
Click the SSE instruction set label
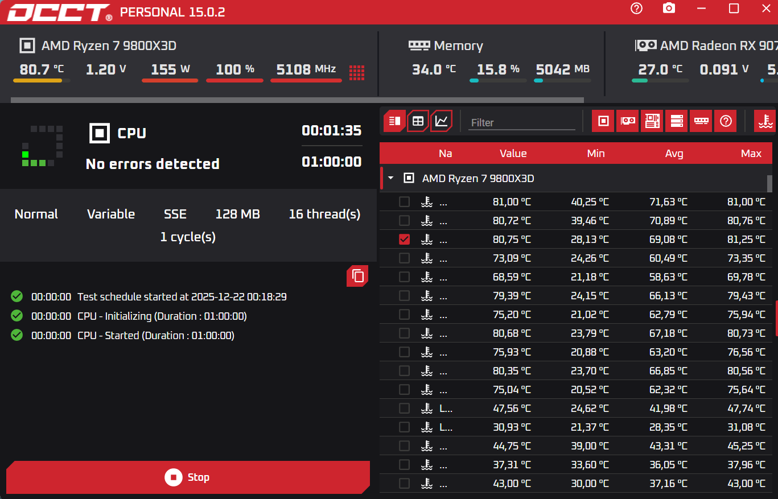point(175,214)
